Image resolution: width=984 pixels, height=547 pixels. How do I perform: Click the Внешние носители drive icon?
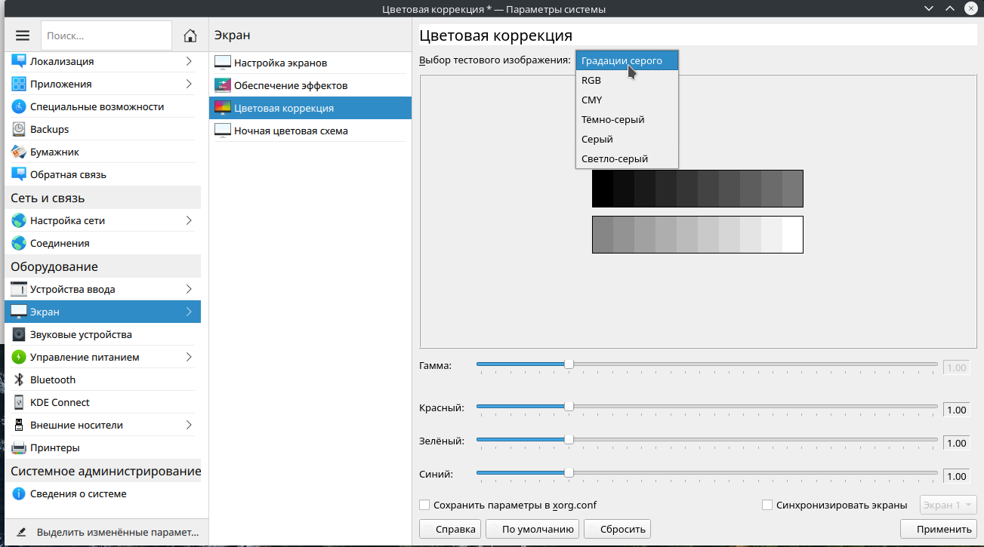(19, 425)
